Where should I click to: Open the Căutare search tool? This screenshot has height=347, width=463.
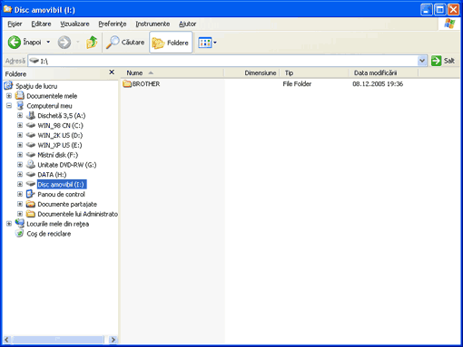pos(125,43)
